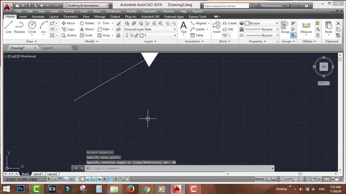Open the Drafting & Annotation workspace dropdown
The height and width of the screenshot is (194, 346).
click(x=86, y=5)
